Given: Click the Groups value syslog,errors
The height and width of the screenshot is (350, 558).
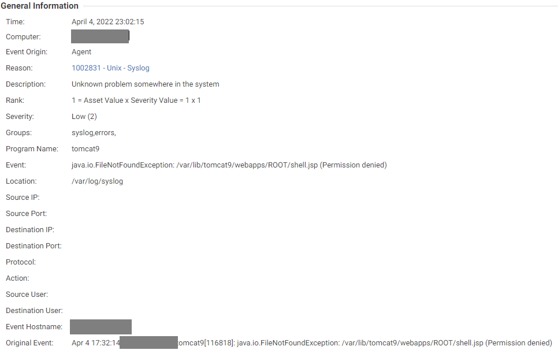Looking at the screenshot, I should (x=94, y=133).
